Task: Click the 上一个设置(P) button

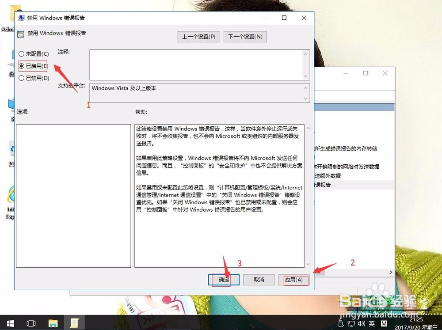Action: [x=198, y=37]
